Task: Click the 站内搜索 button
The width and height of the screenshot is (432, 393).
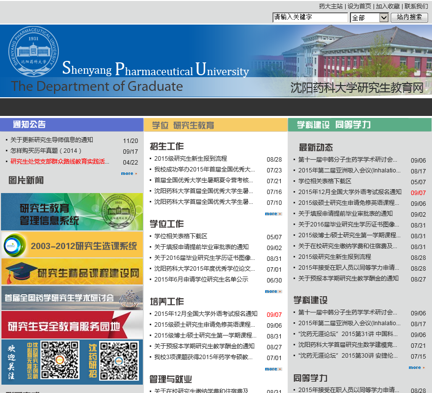Action: [409, 17]
